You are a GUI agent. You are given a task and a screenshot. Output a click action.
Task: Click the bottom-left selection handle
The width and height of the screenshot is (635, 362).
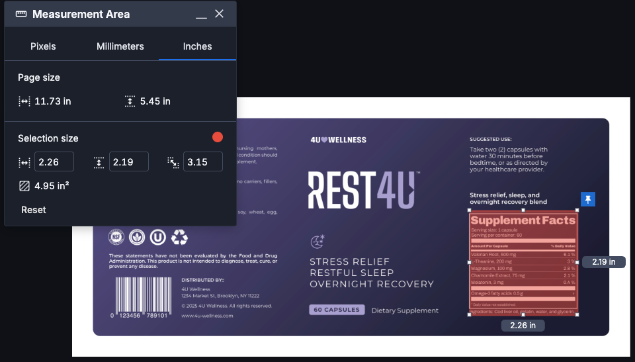tap(470, 314)
